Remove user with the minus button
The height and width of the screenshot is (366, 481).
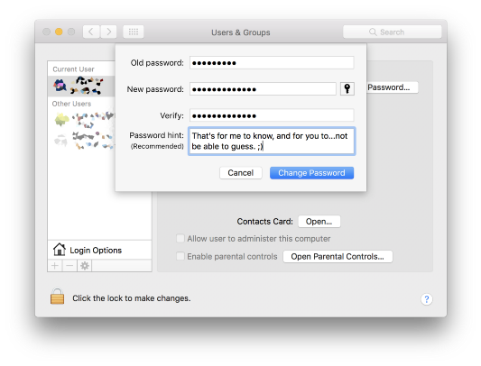pos(69,266)
